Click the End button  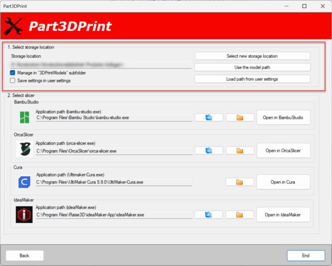pyautogui.click(x=306, y=256)
